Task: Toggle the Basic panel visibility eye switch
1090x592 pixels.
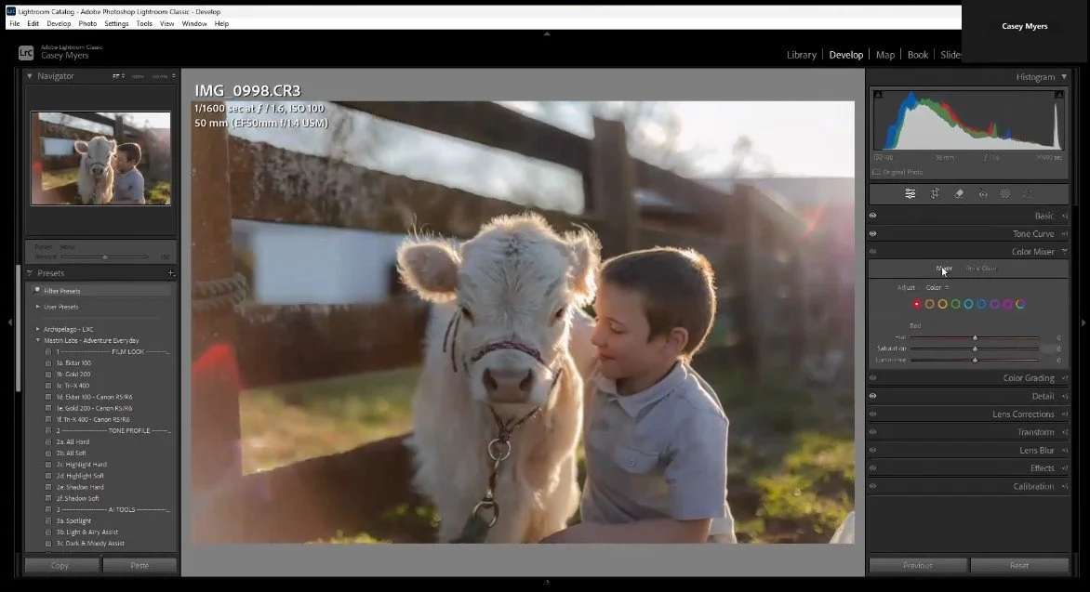Action: (872, 216)
